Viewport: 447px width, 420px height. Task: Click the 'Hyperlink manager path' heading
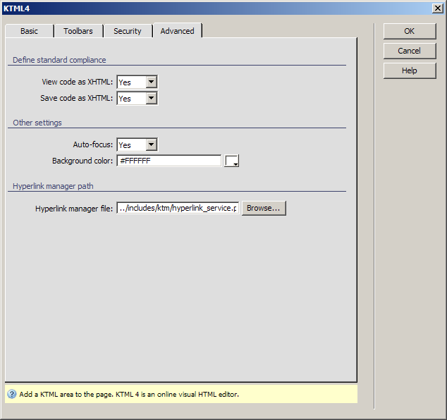coord(53,186)
